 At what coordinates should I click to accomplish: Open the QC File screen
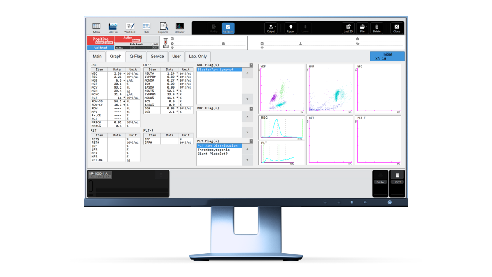pyautogui.click(x=113, y=28)
